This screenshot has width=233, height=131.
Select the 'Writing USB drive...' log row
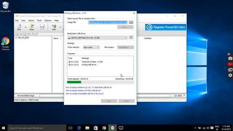pyautogui.click(x=90, y=65)
